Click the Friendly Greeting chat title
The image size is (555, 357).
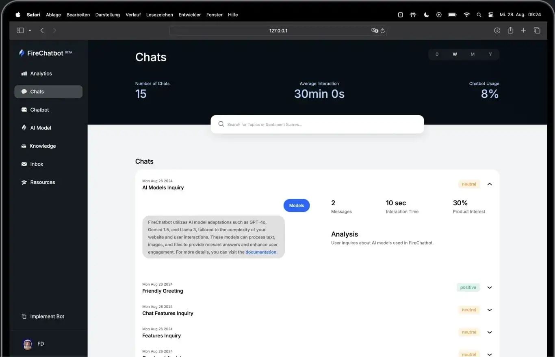tap(163, 291)
